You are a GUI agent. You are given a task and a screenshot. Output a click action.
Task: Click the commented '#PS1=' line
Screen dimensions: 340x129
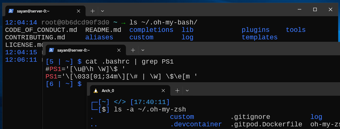(x=86, y=69)
